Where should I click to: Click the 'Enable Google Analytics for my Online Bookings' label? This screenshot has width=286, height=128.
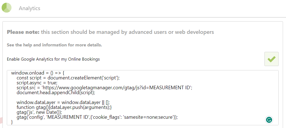53,59
